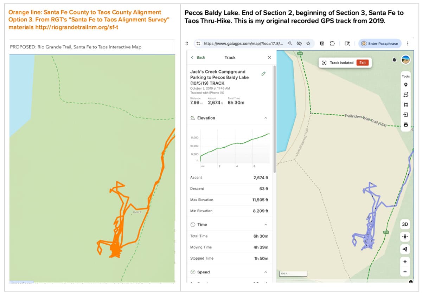
Task: Click the locate me arrow icon
Action: tap(405, 249)
